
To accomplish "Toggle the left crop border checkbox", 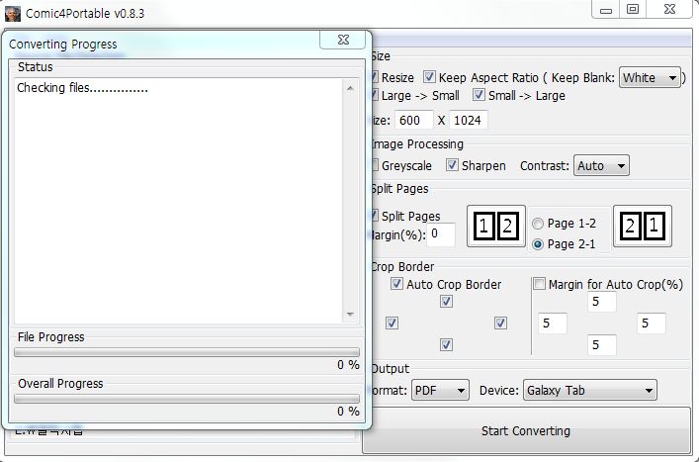I will pos(392,323).
